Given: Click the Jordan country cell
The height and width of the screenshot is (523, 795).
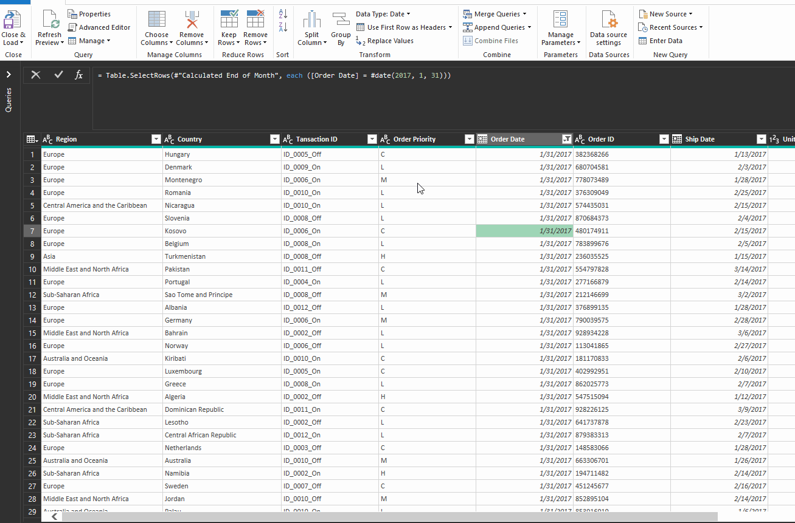Looking at the screenshot, I should [222, 499].
